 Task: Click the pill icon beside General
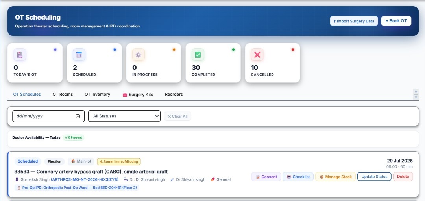213,179
